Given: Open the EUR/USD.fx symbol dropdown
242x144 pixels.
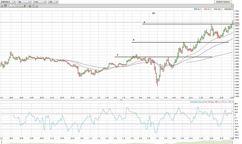Looking at the screenshot, I should pyautogui.click(x=8, y=2).
